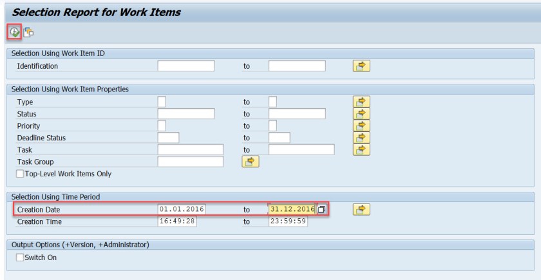Click the Type to field
The width and height of the screenshot is (541, 280).
click(272, 102)
